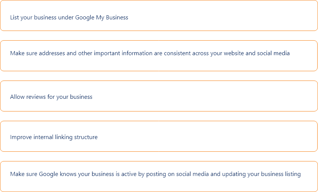The width and height of the screenshot is (318, 192).
Task: Choose the 'Improve internal linking structure' card
Action: (159, 136)
